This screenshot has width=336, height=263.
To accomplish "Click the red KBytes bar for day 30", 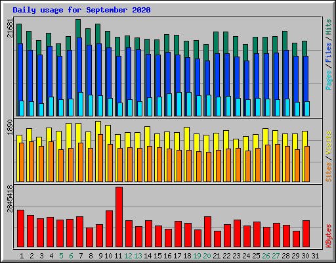I will (306, 234).
